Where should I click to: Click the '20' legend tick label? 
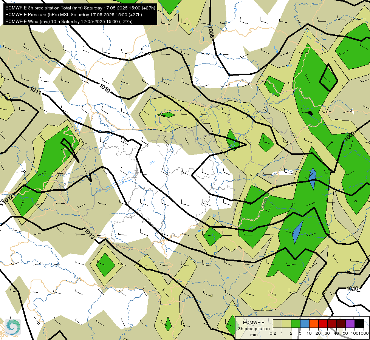pos(318,333)
